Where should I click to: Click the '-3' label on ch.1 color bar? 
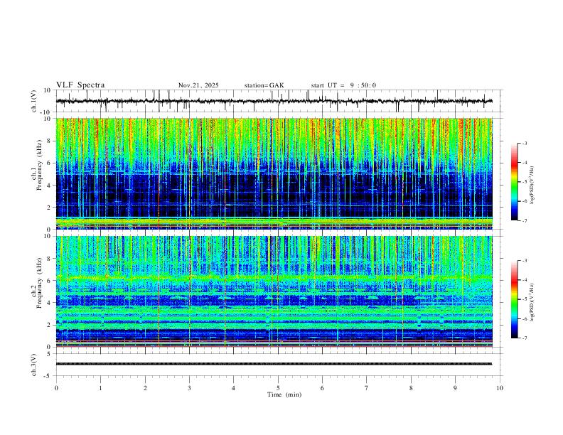(524, 143)
